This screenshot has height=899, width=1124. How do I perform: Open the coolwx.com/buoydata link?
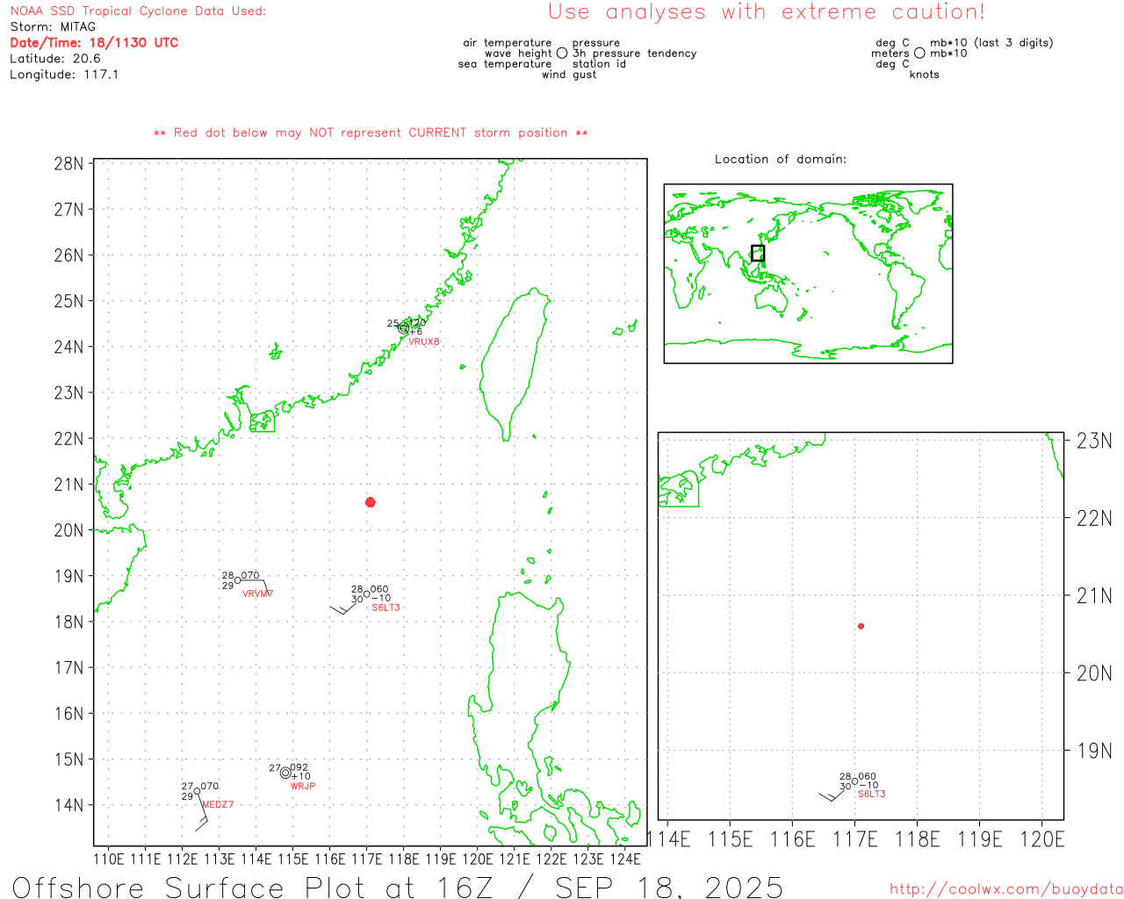pyautogui.click(x=1006, y=889)
